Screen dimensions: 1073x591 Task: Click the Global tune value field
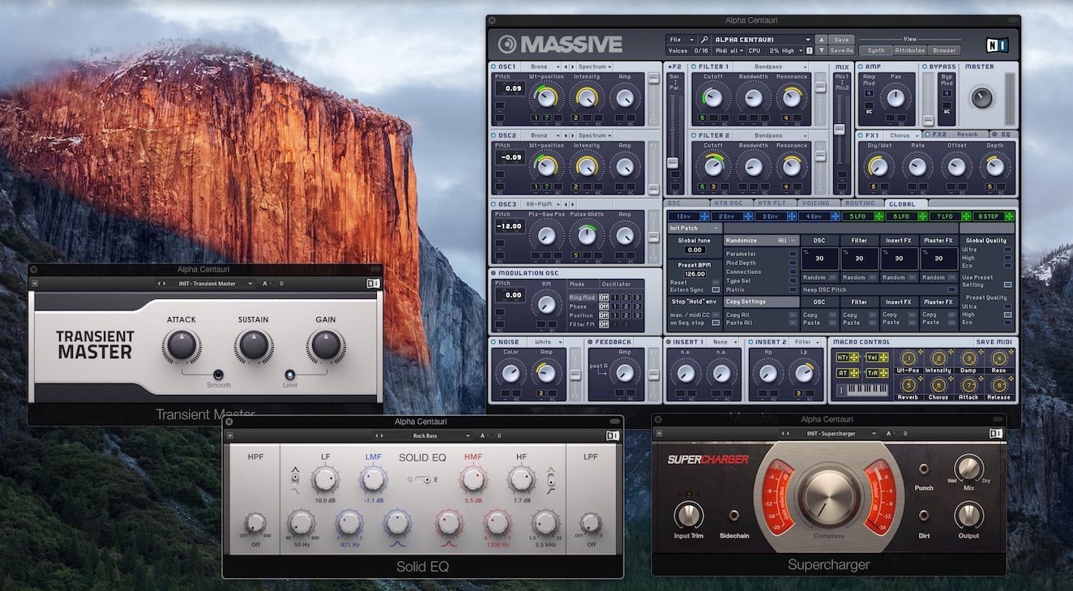[695, 251]
